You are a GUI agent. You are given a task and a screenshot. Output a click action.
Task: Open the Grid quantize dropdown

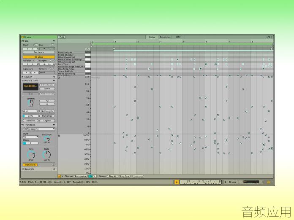[x=30, y=111]
